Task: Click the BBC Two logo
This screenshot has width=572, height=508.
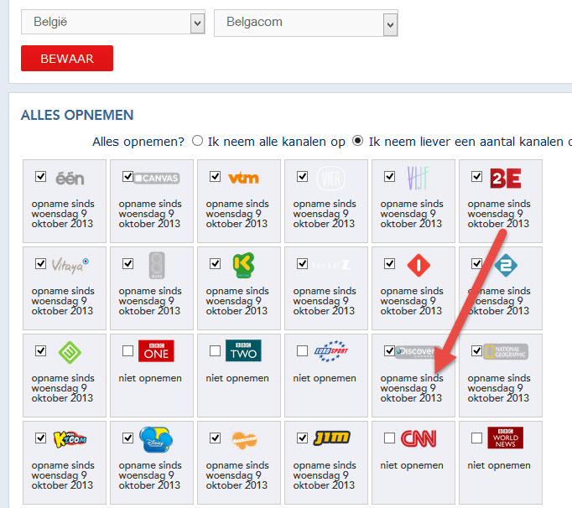Action: [243, 351]
